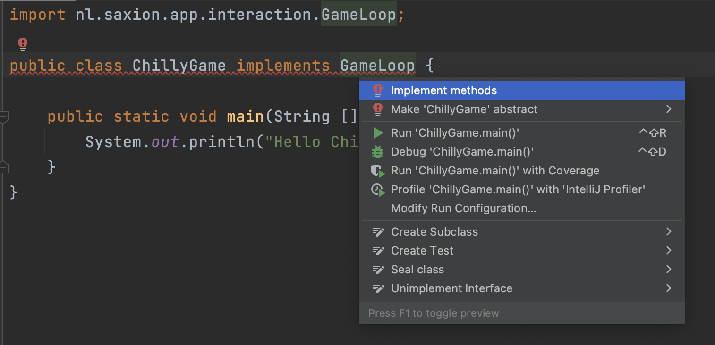
Task: Click the 'implements' keyword in the editor
Action: (x=283, y=66)
